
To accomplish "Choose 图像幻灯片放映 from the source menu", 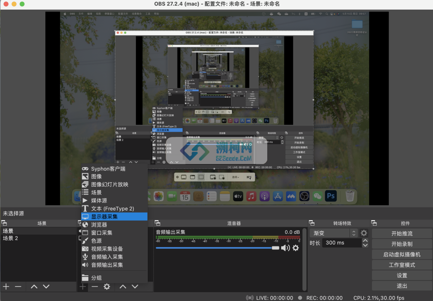I will 114,184.
